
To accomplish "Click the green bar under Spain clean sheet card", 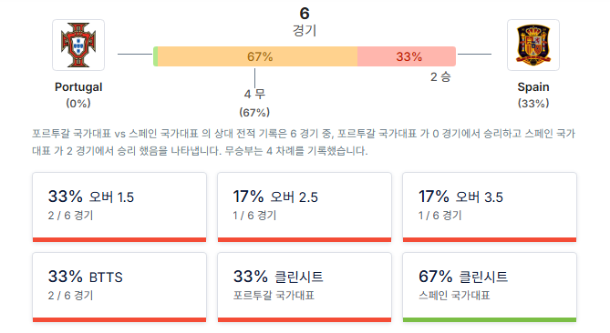I will point(490,319).
